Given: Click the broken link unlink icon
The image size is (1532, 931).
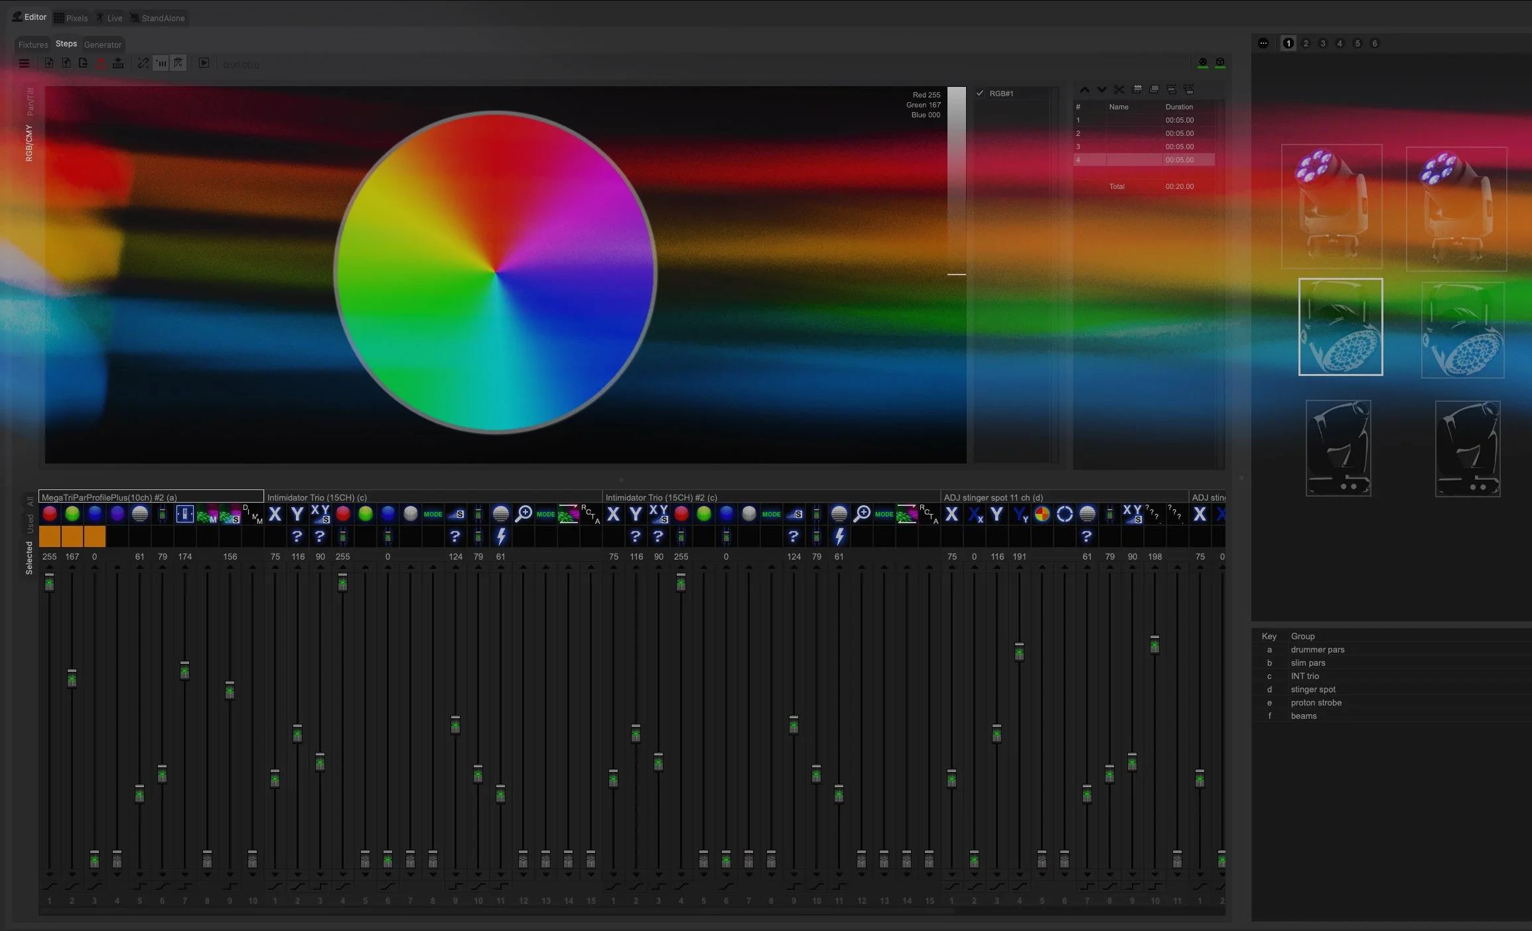Looking at the screenshot, I should (x=143, y=63).
